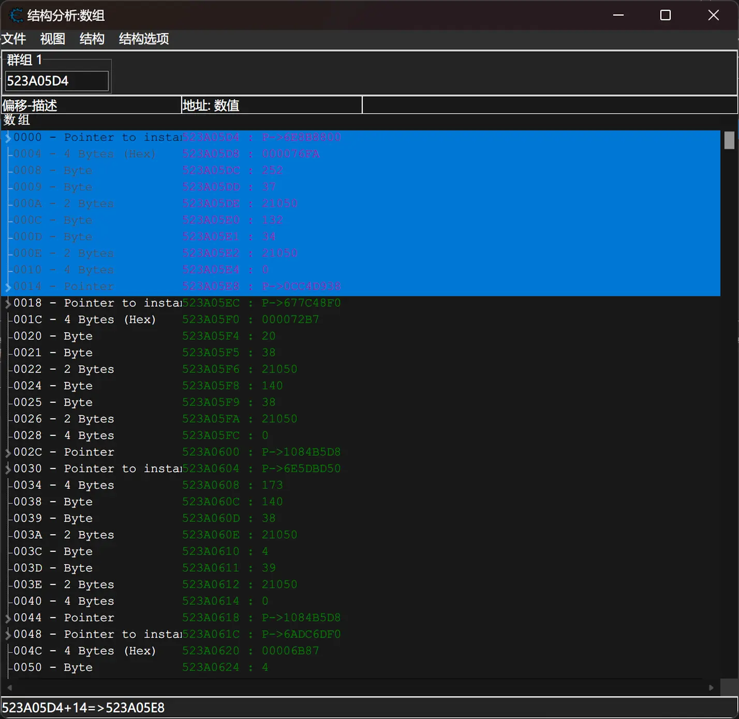This screenshot has height=719, width=739.
Task: Expand the pointer at offset 0030
Action: tap(8, 469)
